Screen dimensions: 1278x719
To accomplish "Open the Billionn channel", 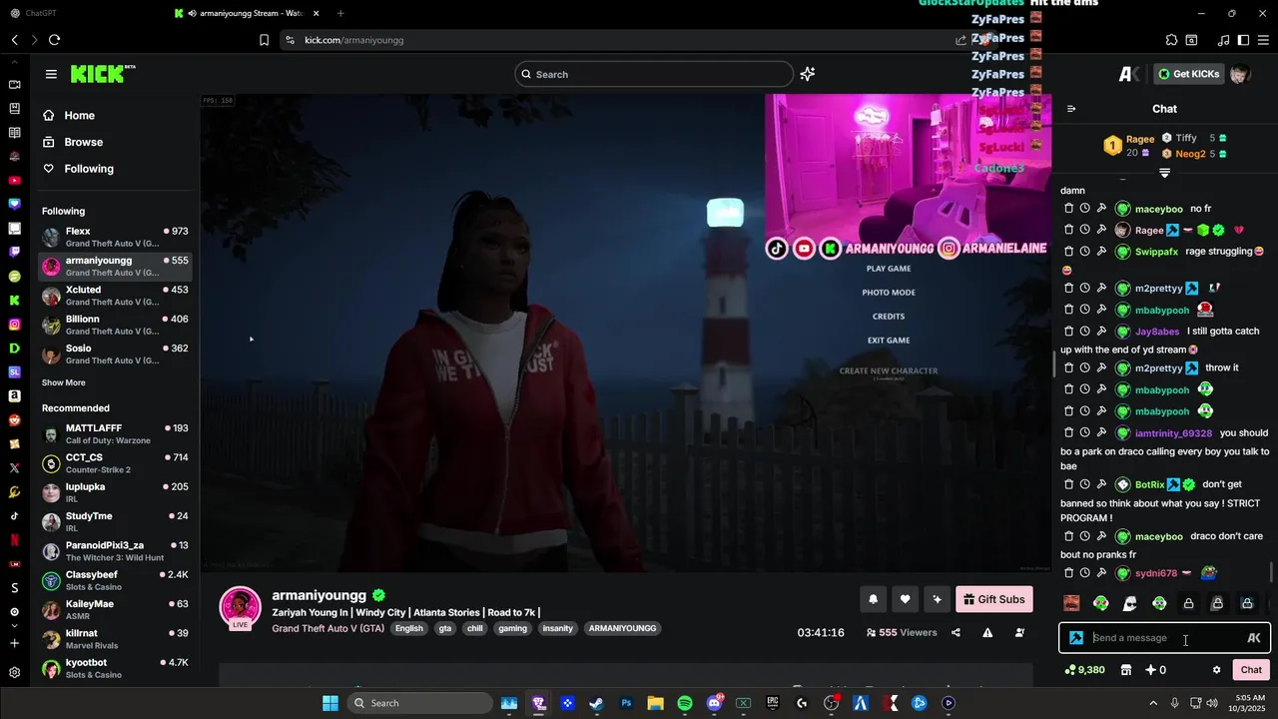I will 115,325.
